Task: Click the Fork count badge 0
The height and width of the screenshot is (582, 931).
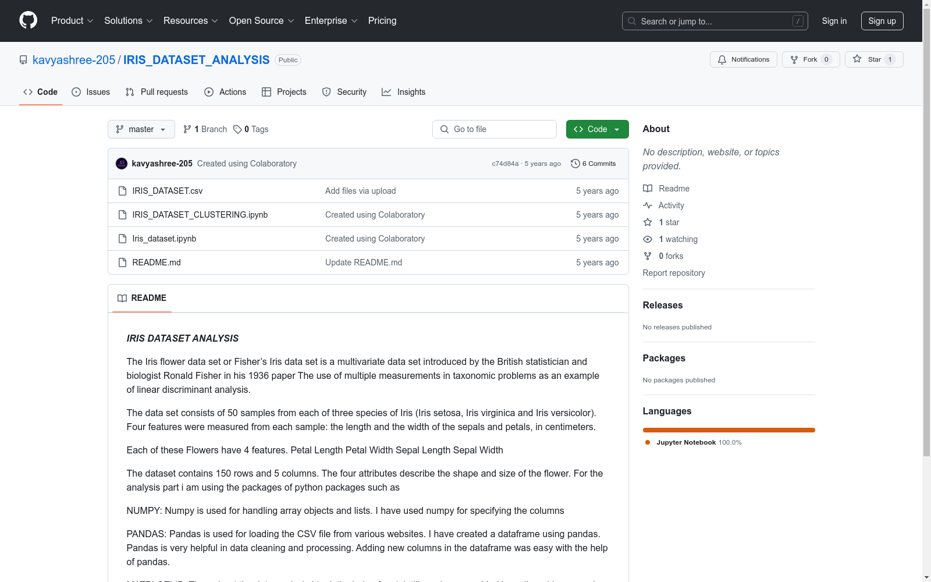Action: click(x=826, y=59)
